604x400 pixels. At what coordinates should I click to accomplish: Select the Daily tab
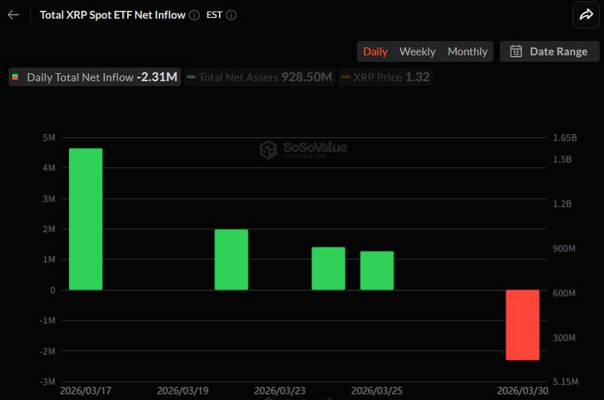point(375,51)
